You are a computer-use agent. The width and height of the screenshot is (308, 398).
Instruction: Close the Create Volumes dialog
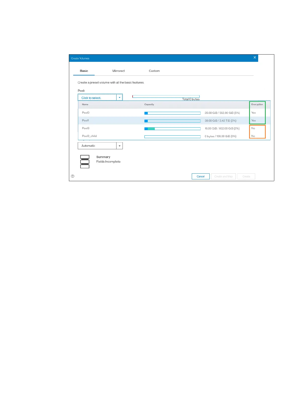point(255,58)
